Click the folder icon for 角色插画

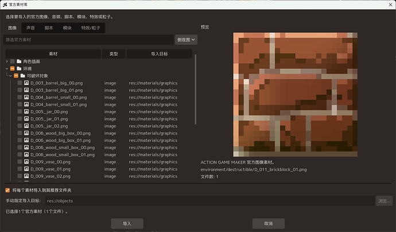click(x=19, y=61)
